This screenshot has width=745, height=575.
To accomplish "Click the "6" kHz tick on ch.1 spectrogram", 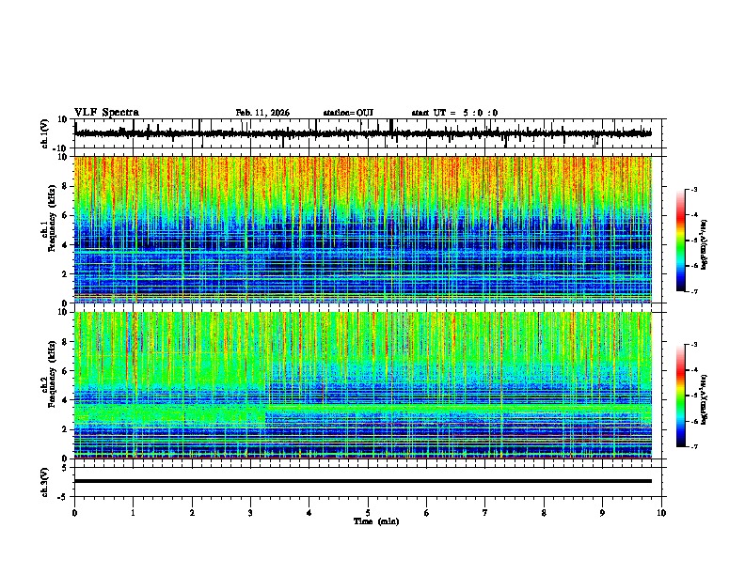I will pos(65,215).
